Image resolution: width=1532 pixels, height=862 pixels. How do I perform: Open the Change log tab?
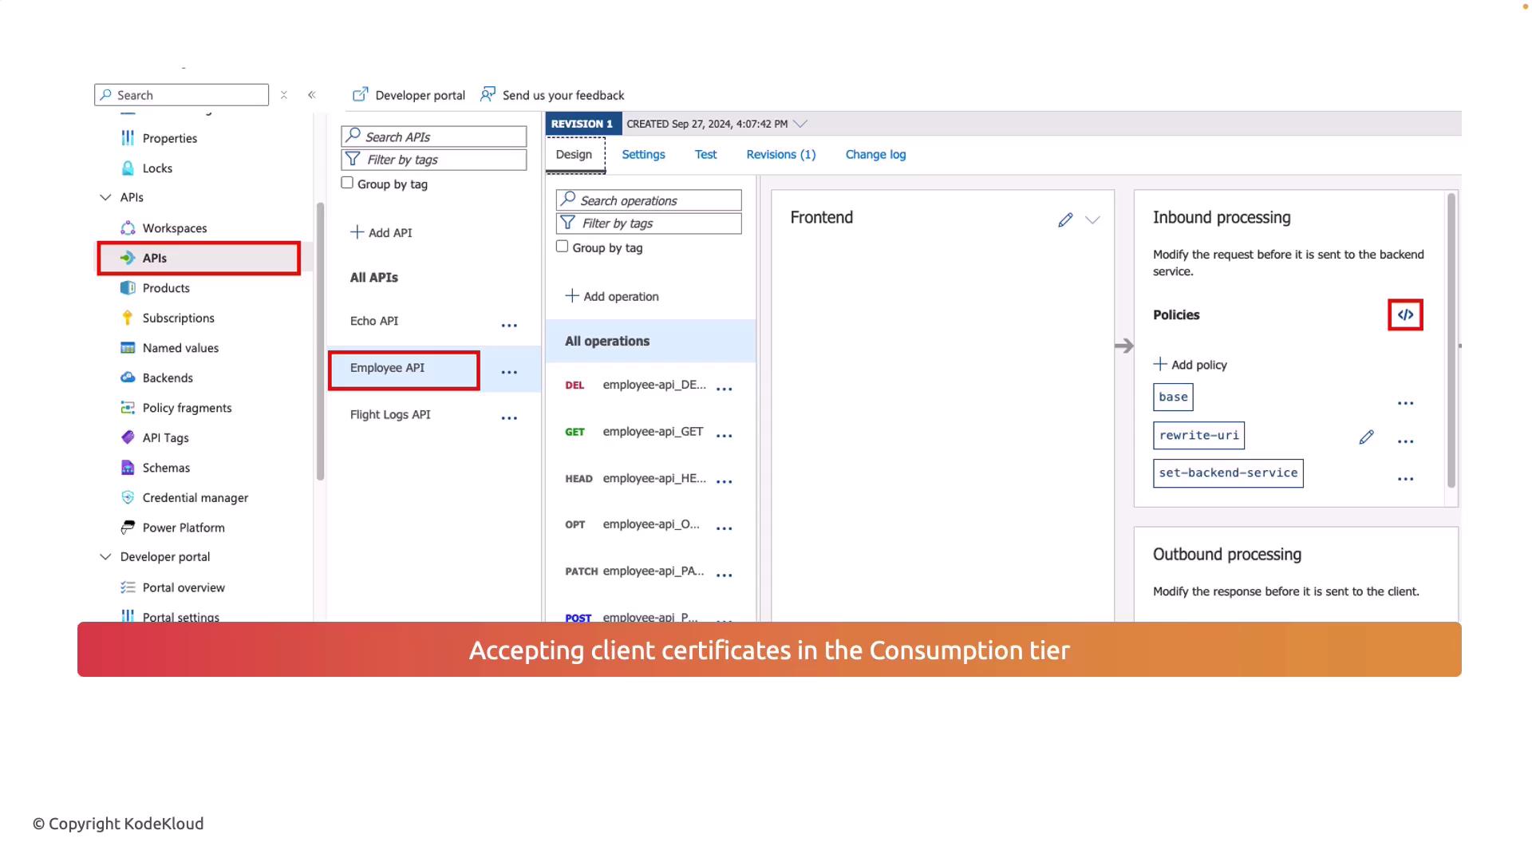875,155
